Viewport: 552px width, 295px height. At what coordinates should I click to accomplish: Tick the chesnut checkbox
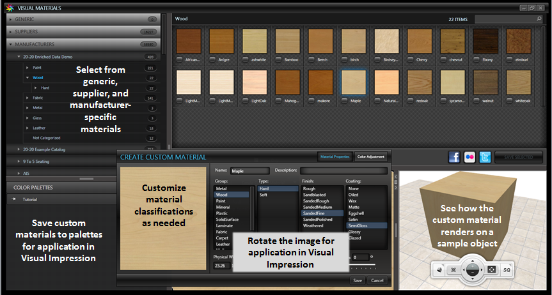[x=443, y=59]
